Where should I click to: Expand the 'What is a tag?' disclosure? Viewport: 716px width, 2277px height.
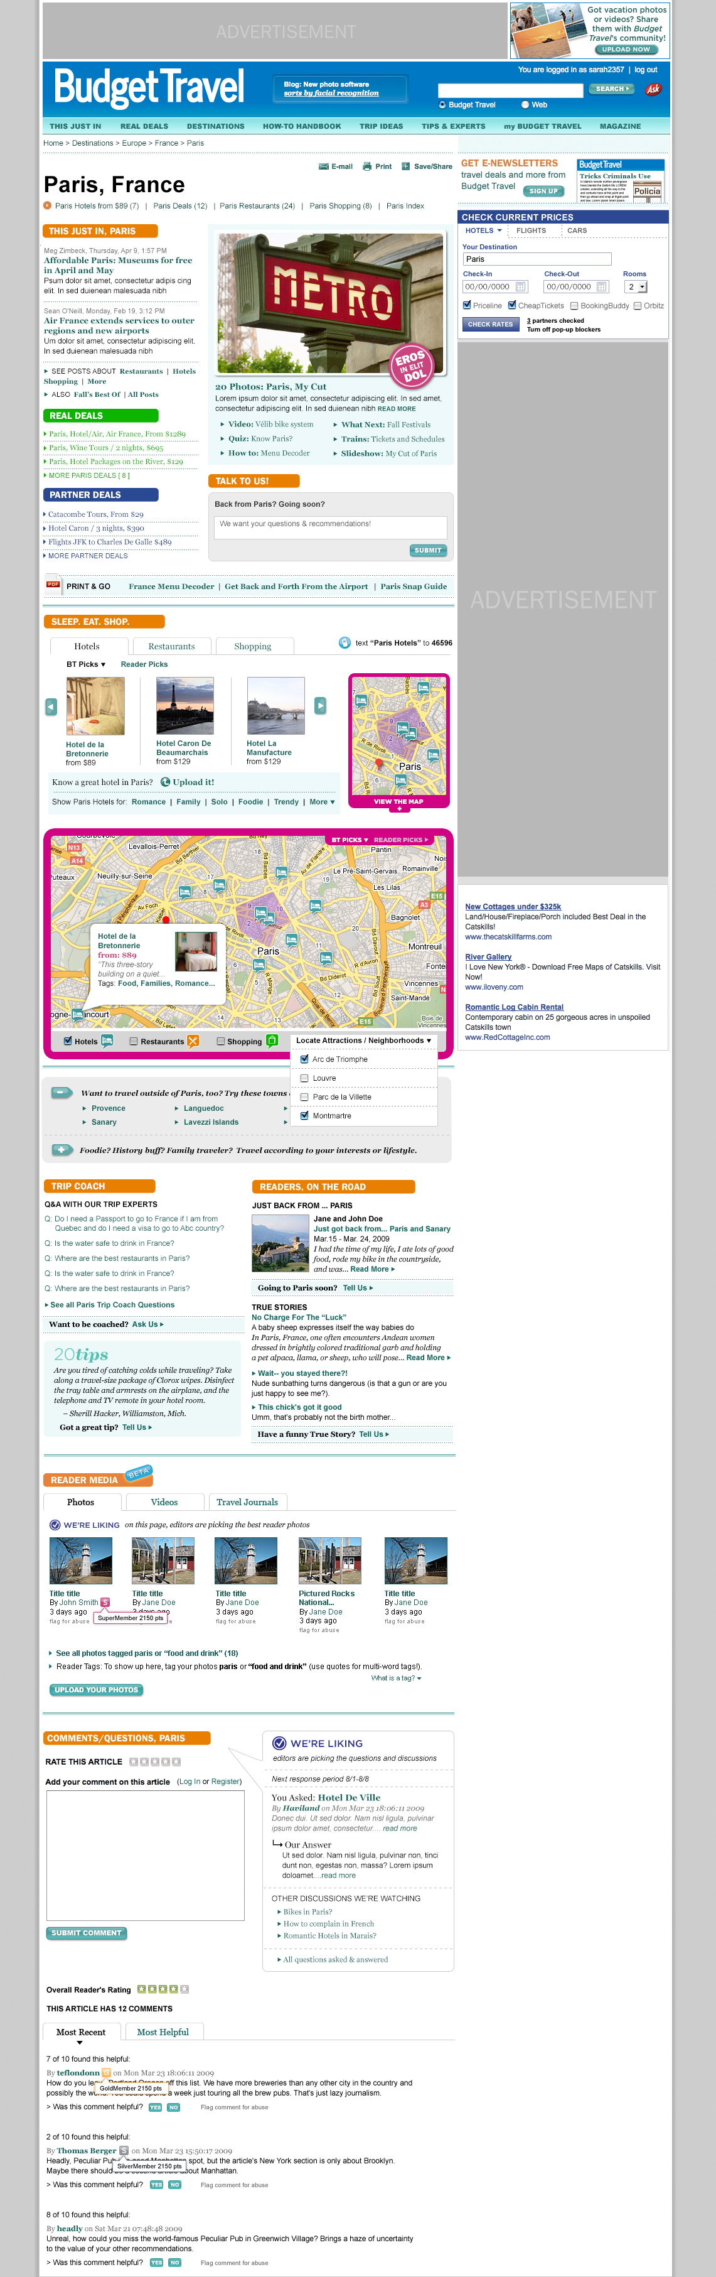(395, 1678)
